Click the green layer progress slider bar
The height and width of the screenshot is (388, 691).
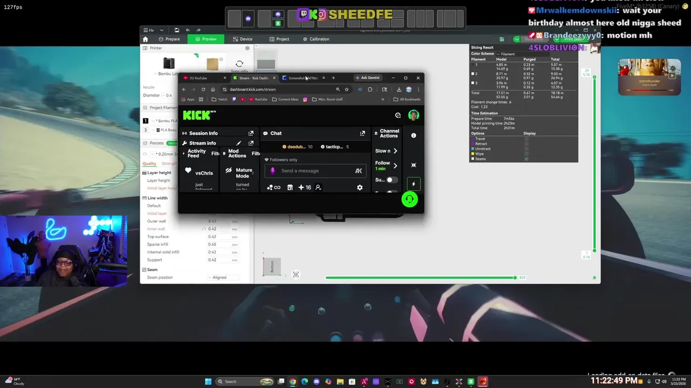pos(420,278)
